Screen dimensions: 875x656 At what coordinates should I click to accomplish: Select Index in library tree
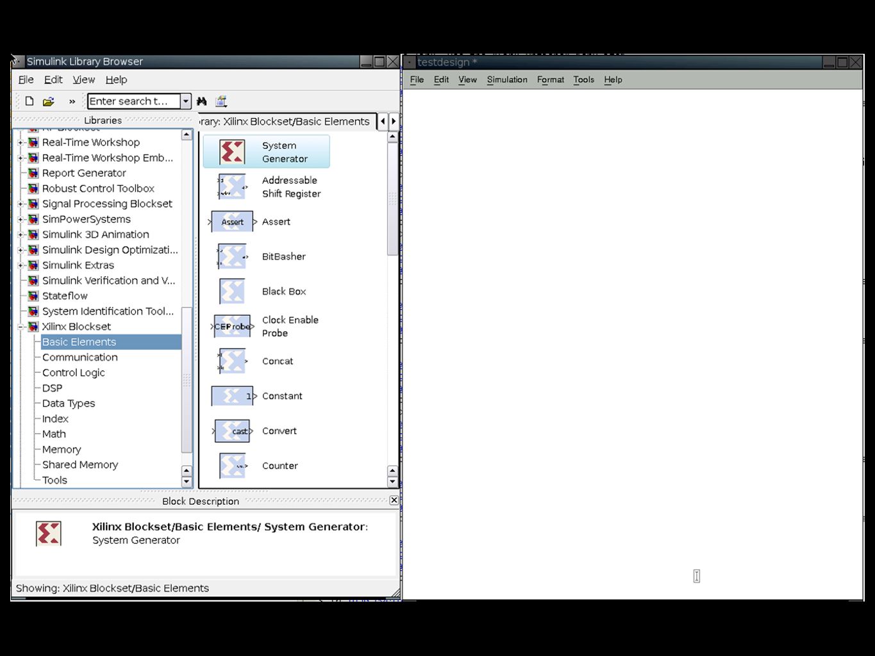(x=55, y=419)
